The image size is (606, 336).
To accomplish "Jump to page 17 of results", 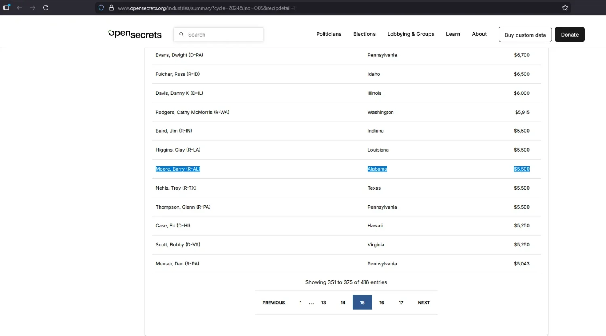I will [x=401, y=303].
